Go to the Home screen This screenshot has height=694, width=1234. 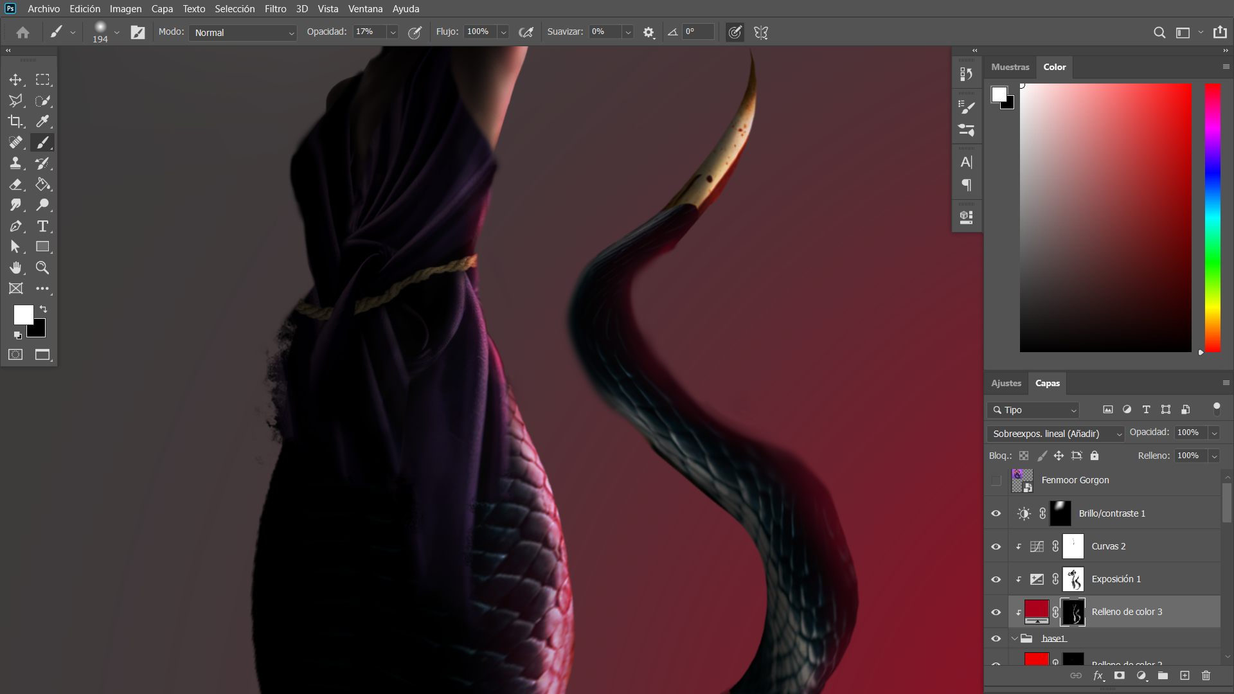[x=22, y=32]
